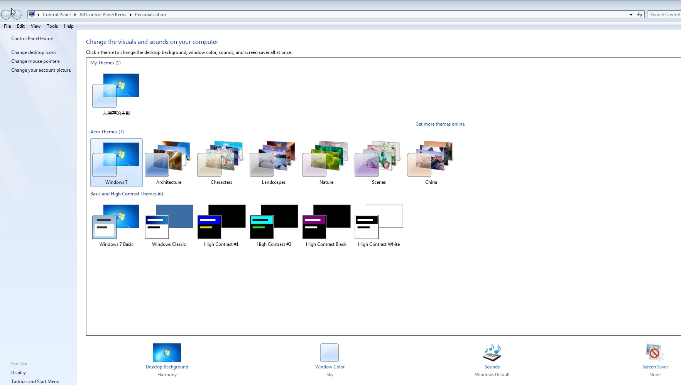Apply the Scenes theme
The width and height of the screenshot is (681, 385).
[379, 163]
